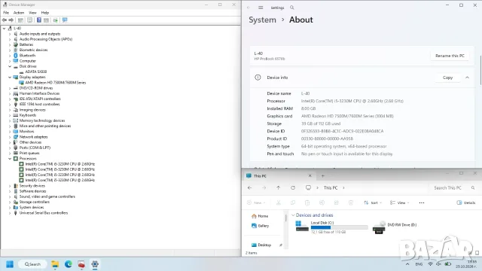Click the Search This PC field
This screenshot has width=482, height=271.
coord(453,187)
